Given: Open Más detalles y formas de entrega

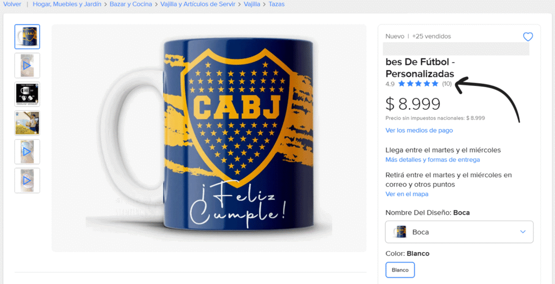Looking at the screenshot, I should pos(433,160).
